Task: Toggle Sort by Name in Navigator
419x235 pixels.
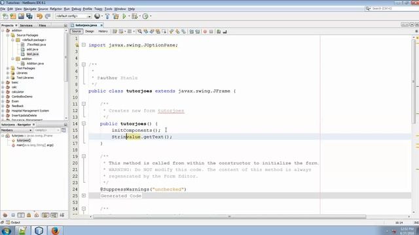Action: tap(54, 215)
